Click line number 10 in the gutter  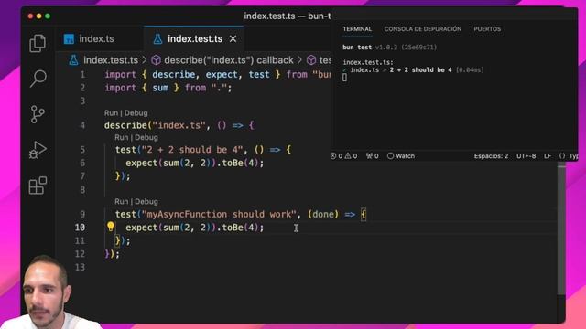(80, 228)
